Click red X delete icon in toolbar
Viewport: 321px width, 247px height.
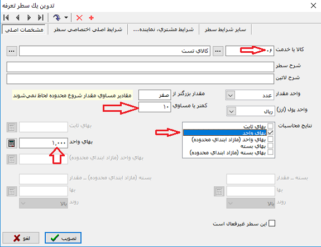79,18
